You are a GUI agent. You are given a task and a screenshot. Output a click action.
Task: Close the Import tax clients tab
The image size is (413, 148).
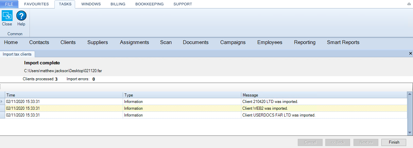(410, 54)
